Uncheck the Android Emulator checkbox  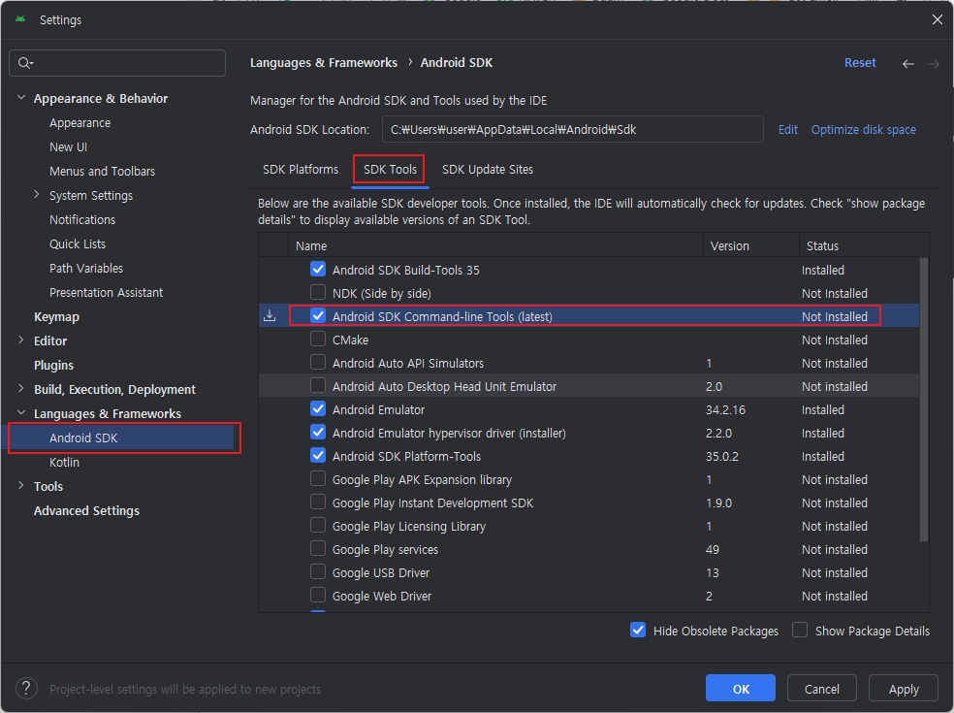point(318,408)
